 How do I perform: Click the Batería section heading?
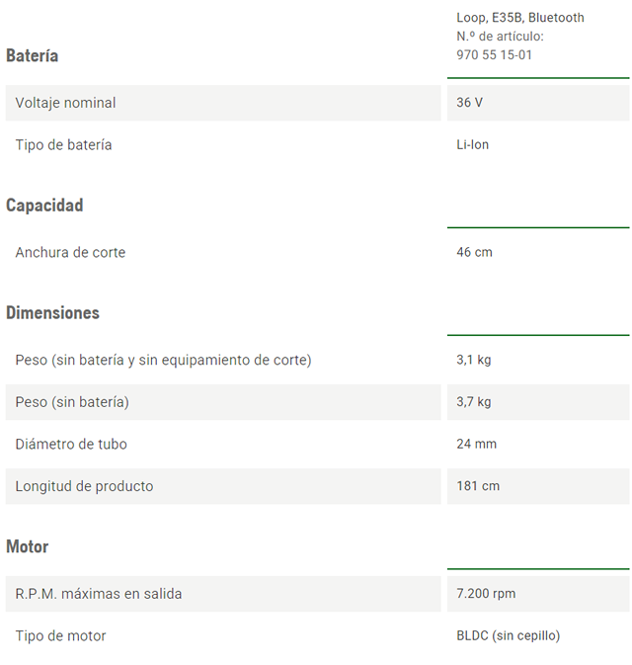[33, 55]
